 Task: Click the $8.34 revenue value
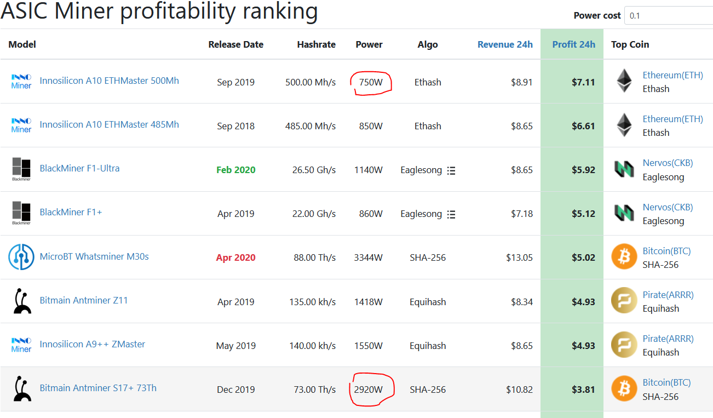pyautogui.click(x=522, y=302)
